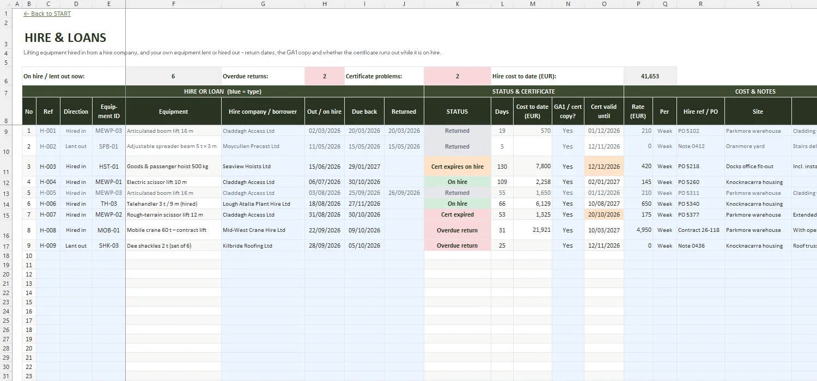Select the On hire status in H-004 row

click(458, 182)
